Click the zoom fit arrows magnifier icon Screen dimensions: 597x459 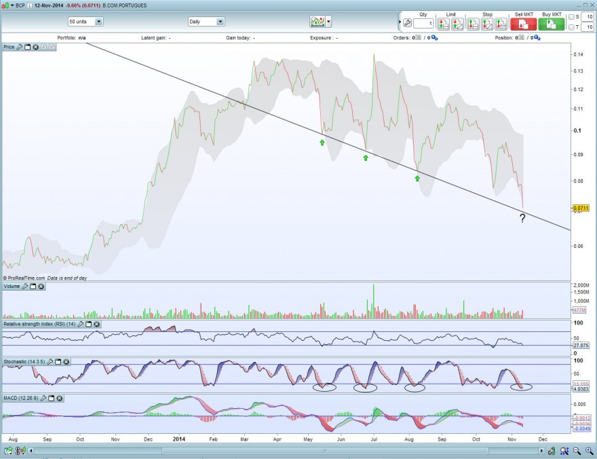point(564,452)
